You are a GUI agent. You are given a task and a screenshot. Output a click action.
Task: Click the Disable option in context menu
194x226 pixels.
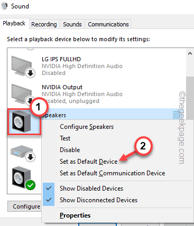(70, 150)
